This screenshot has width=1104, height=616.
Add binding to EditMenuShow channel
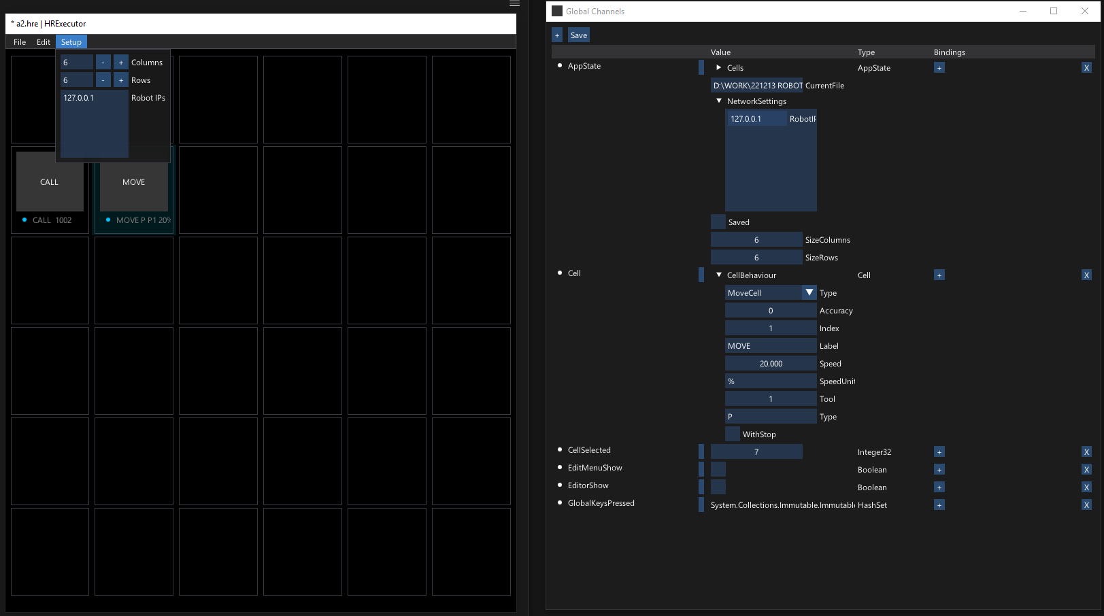[939, 470]
